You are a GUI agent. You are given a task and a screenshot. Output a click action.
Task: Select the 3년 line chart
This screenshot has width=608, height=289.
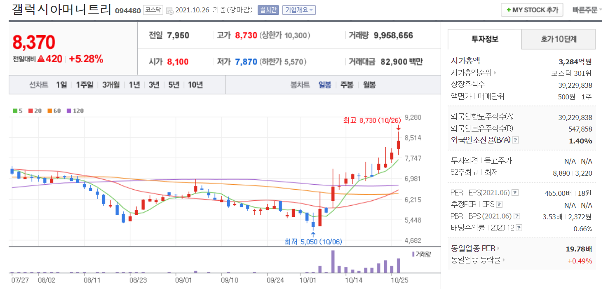pos(154,85)
